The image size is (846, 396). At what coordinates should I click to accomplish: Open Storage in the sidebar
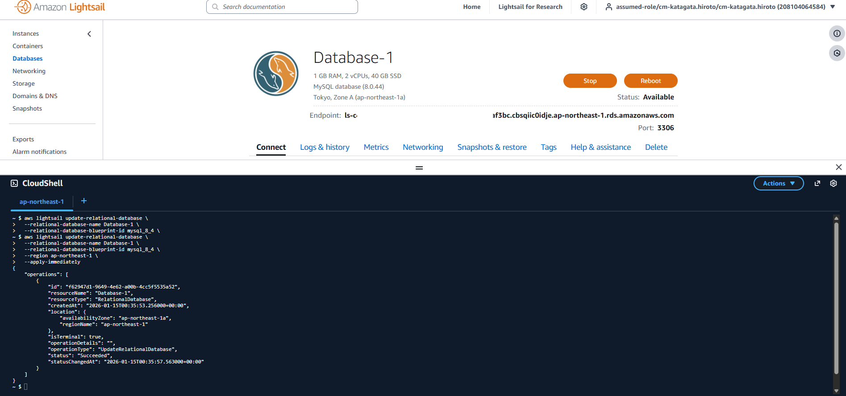pos(24,83)
